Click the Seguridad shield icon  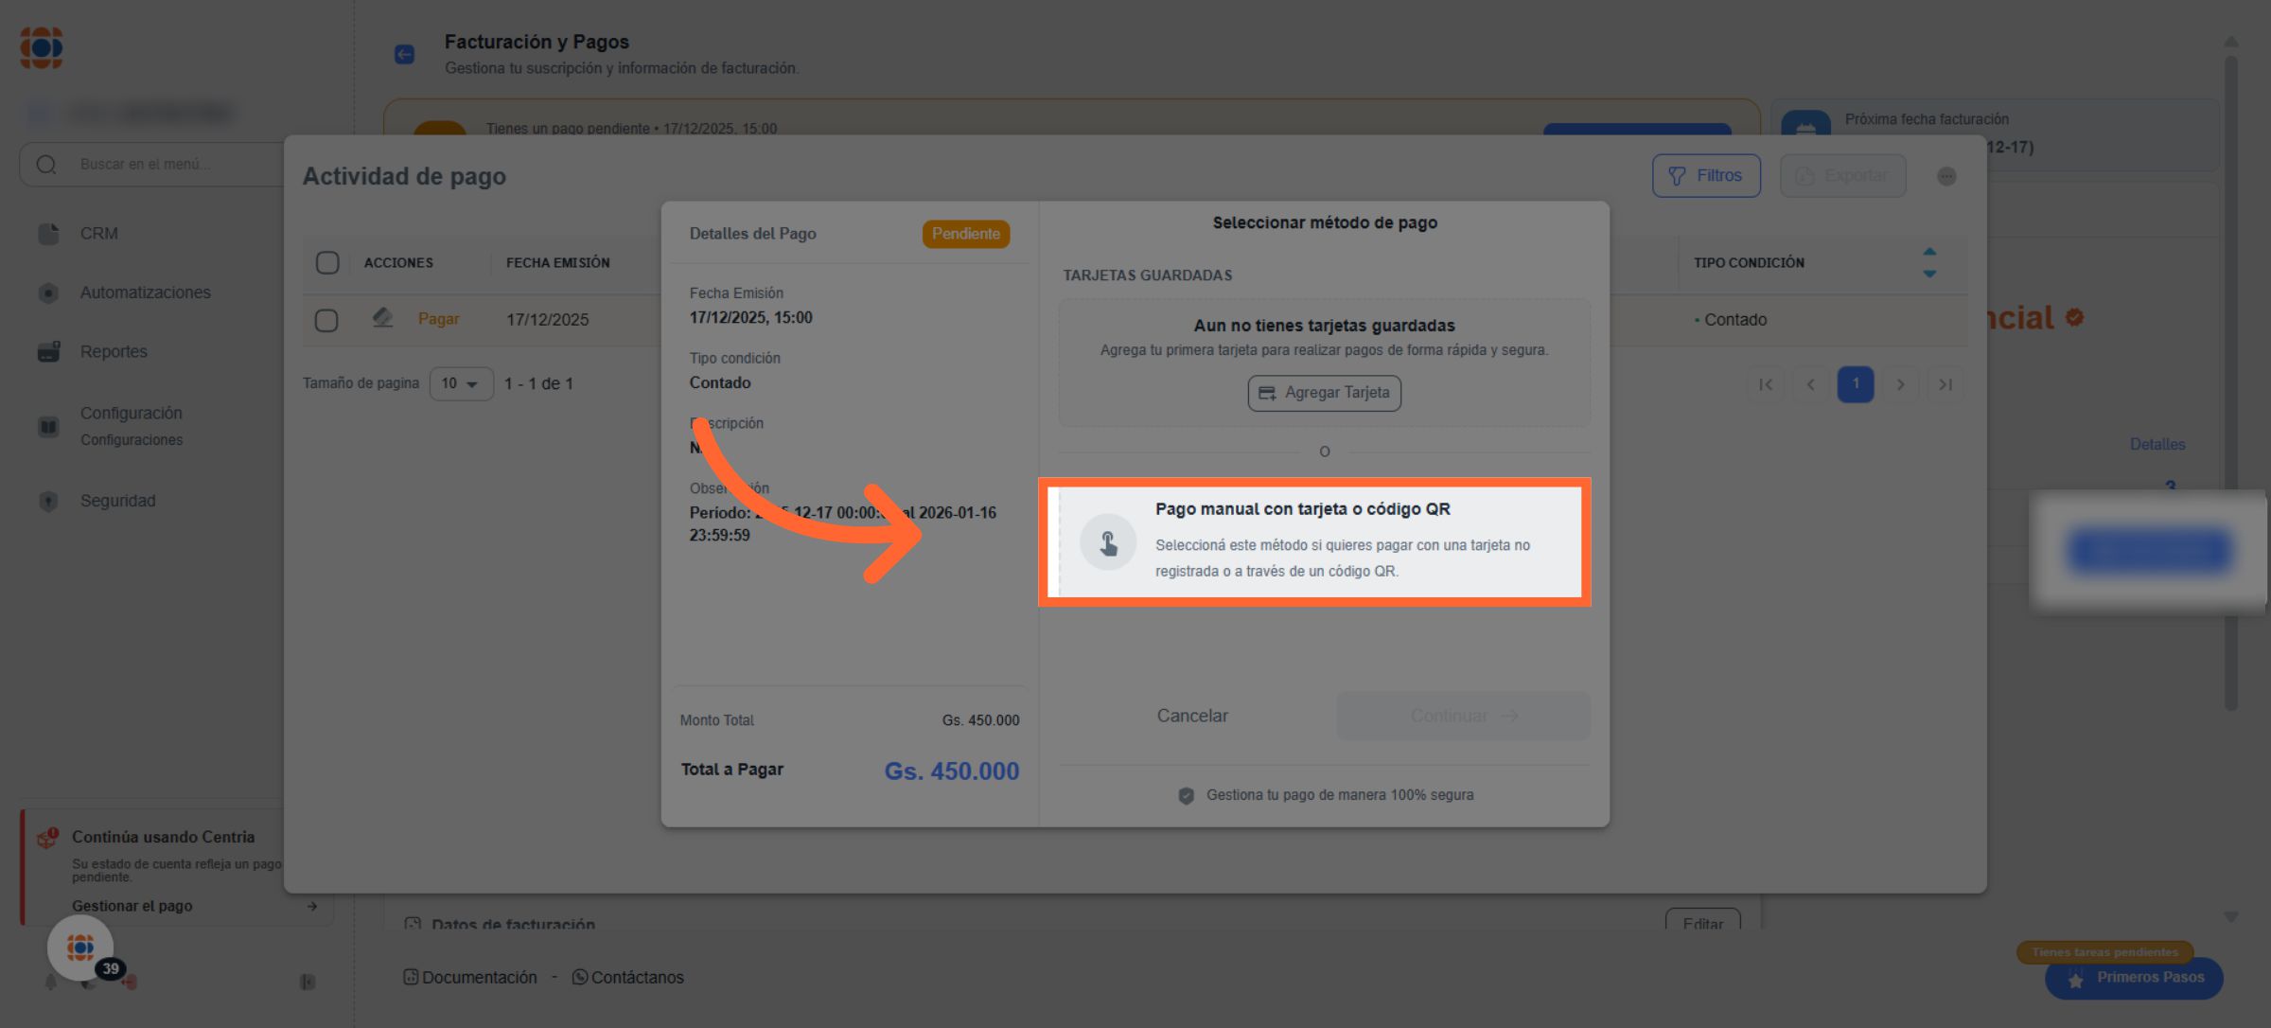pos(48,502)
